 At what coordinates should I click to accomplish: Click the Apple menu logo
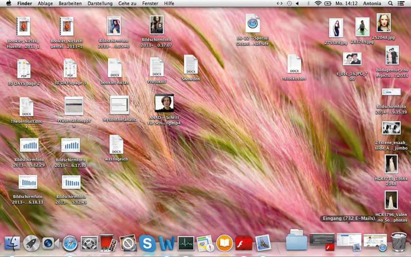point(8,3)
